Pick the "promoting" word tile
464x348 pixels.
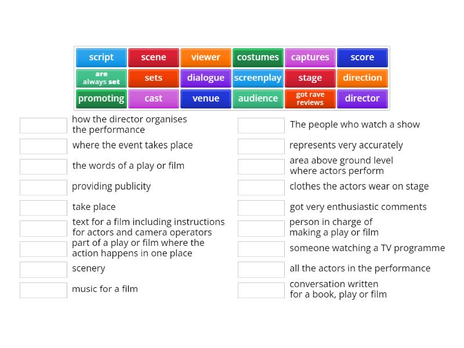[101, 99]
